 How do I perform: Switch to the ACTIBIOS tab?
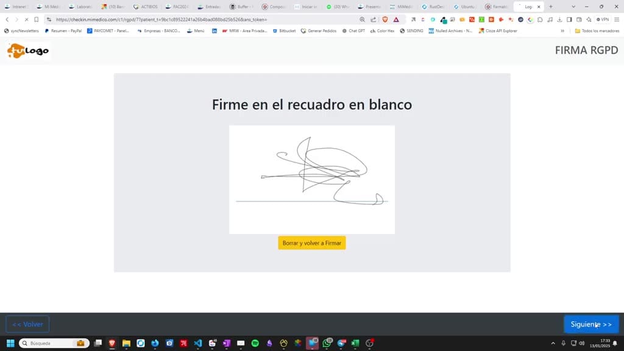click(x=146, y=7)
